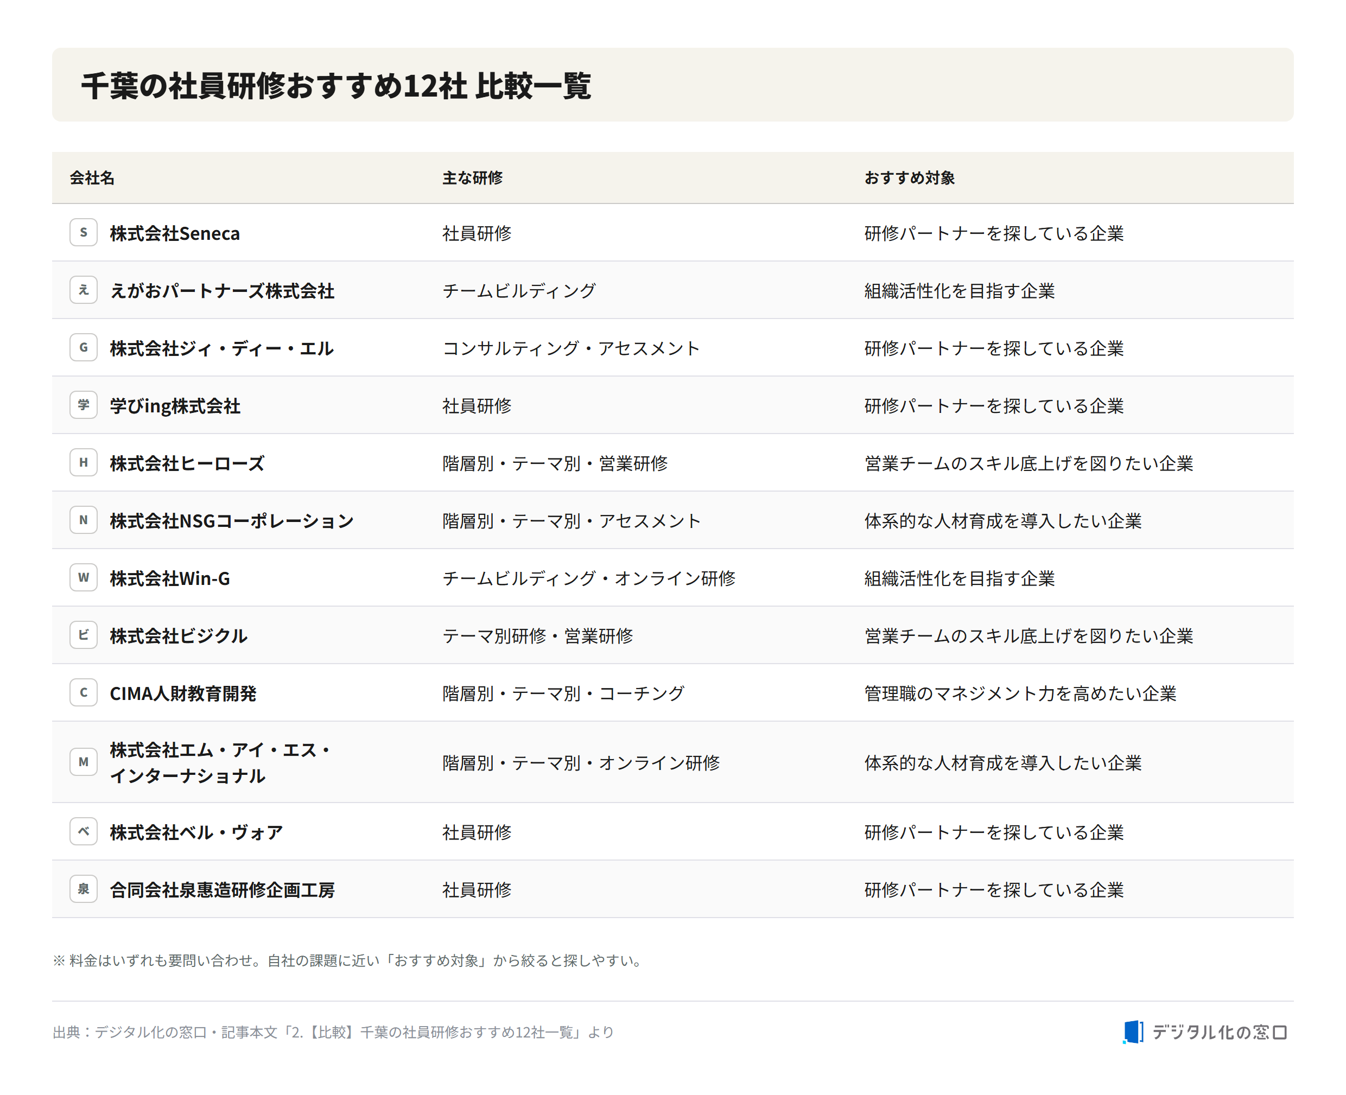Click the H badge beside 株式会社ヒーローズ

coord(83,462)
